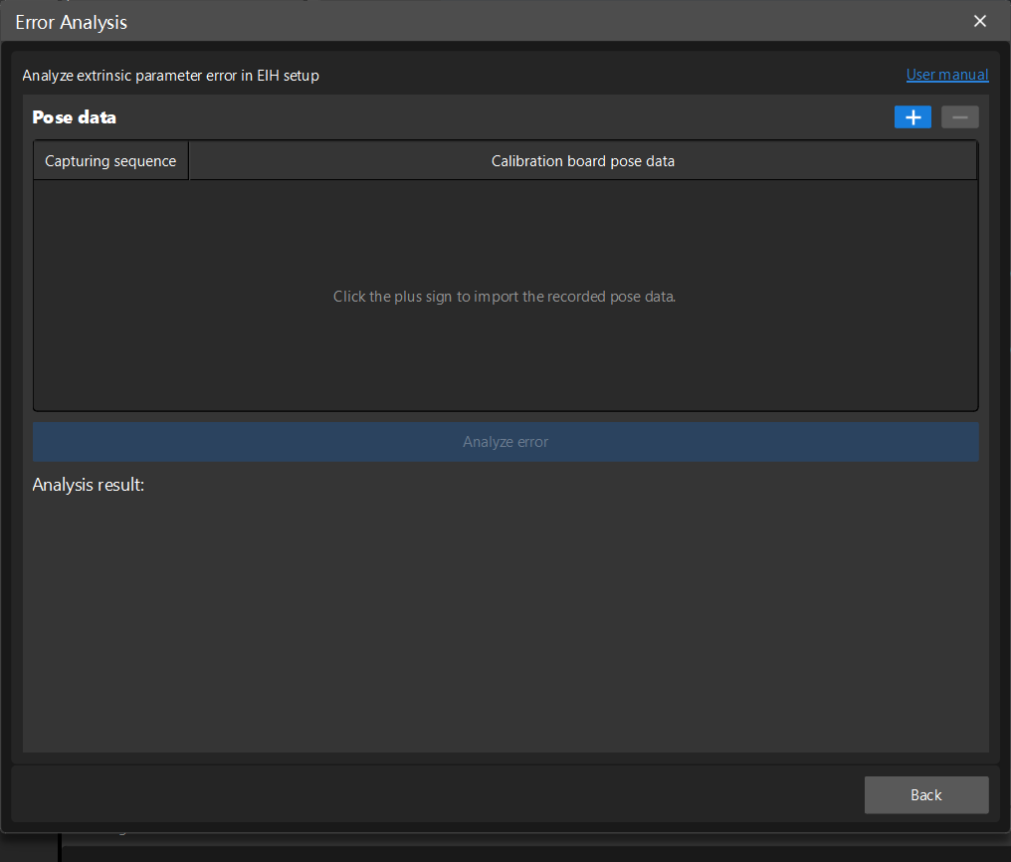Screen dimensions: 1011x862
Task: Open the User manual
Action: pyautogui.click(x=946, y=74)
